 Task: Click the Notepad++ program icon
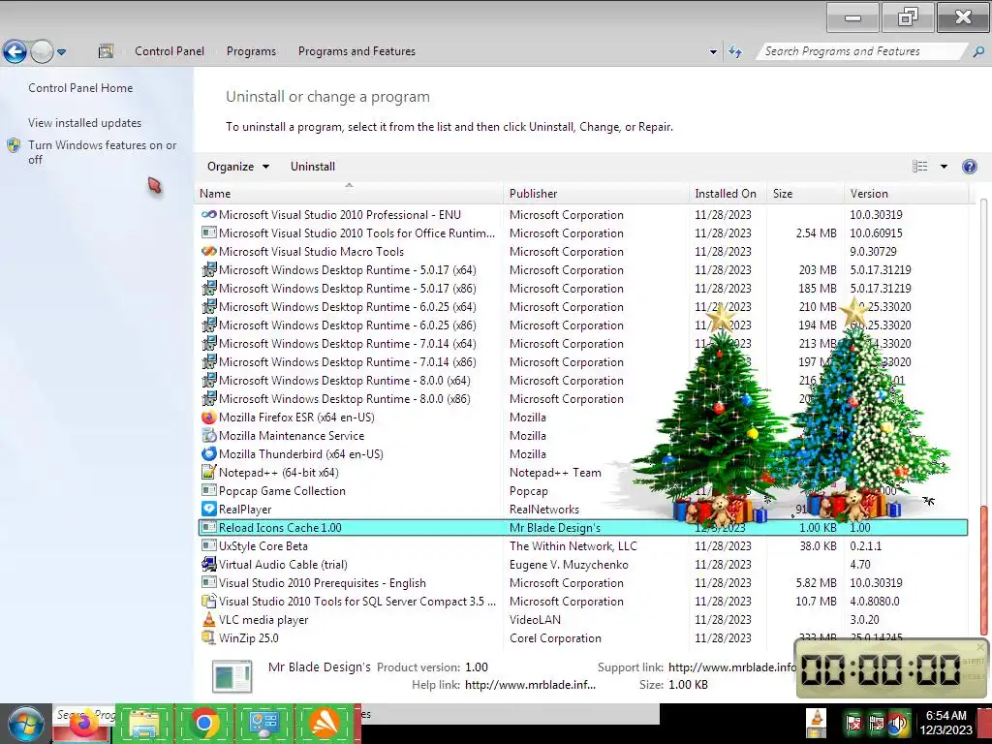[x=209, y=473]
